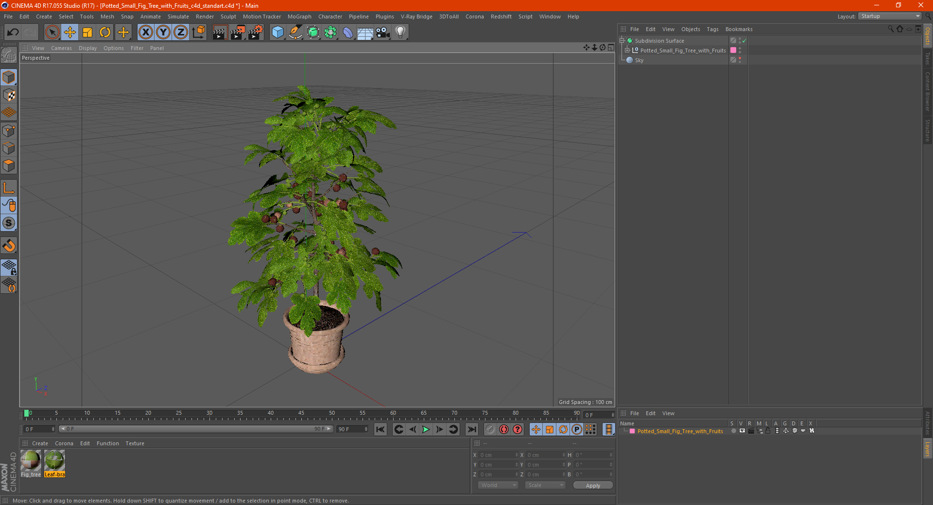Viewport: 933px width, 505px height.
Task: Toggle Z axis lock
Action: click(181, 33)
